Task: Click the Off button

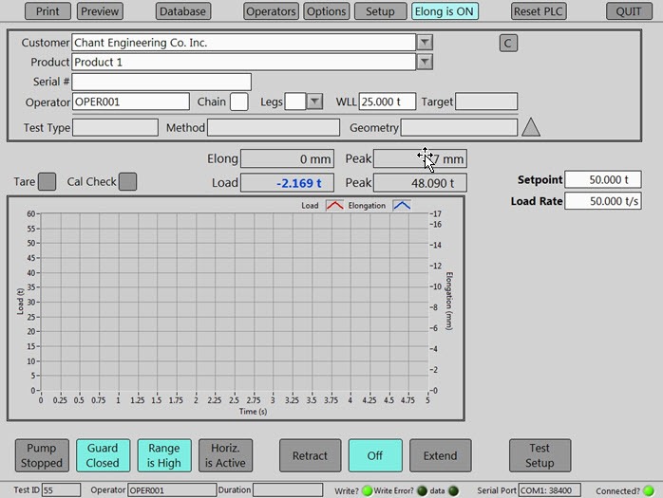Action: (x=375, y=455)
